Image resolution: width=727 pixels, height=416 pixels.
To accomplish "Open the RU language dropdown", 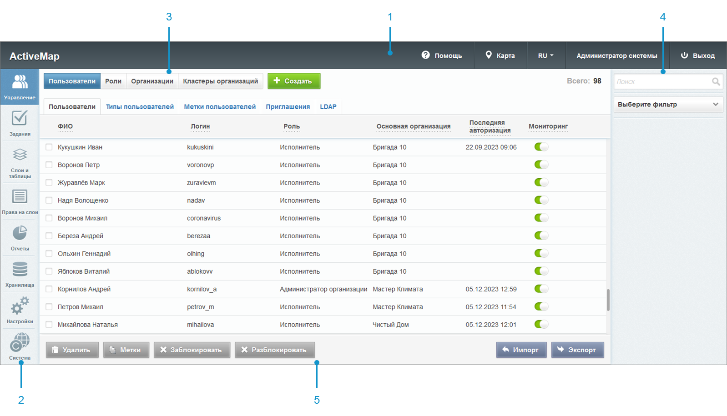I will [545, 56].
